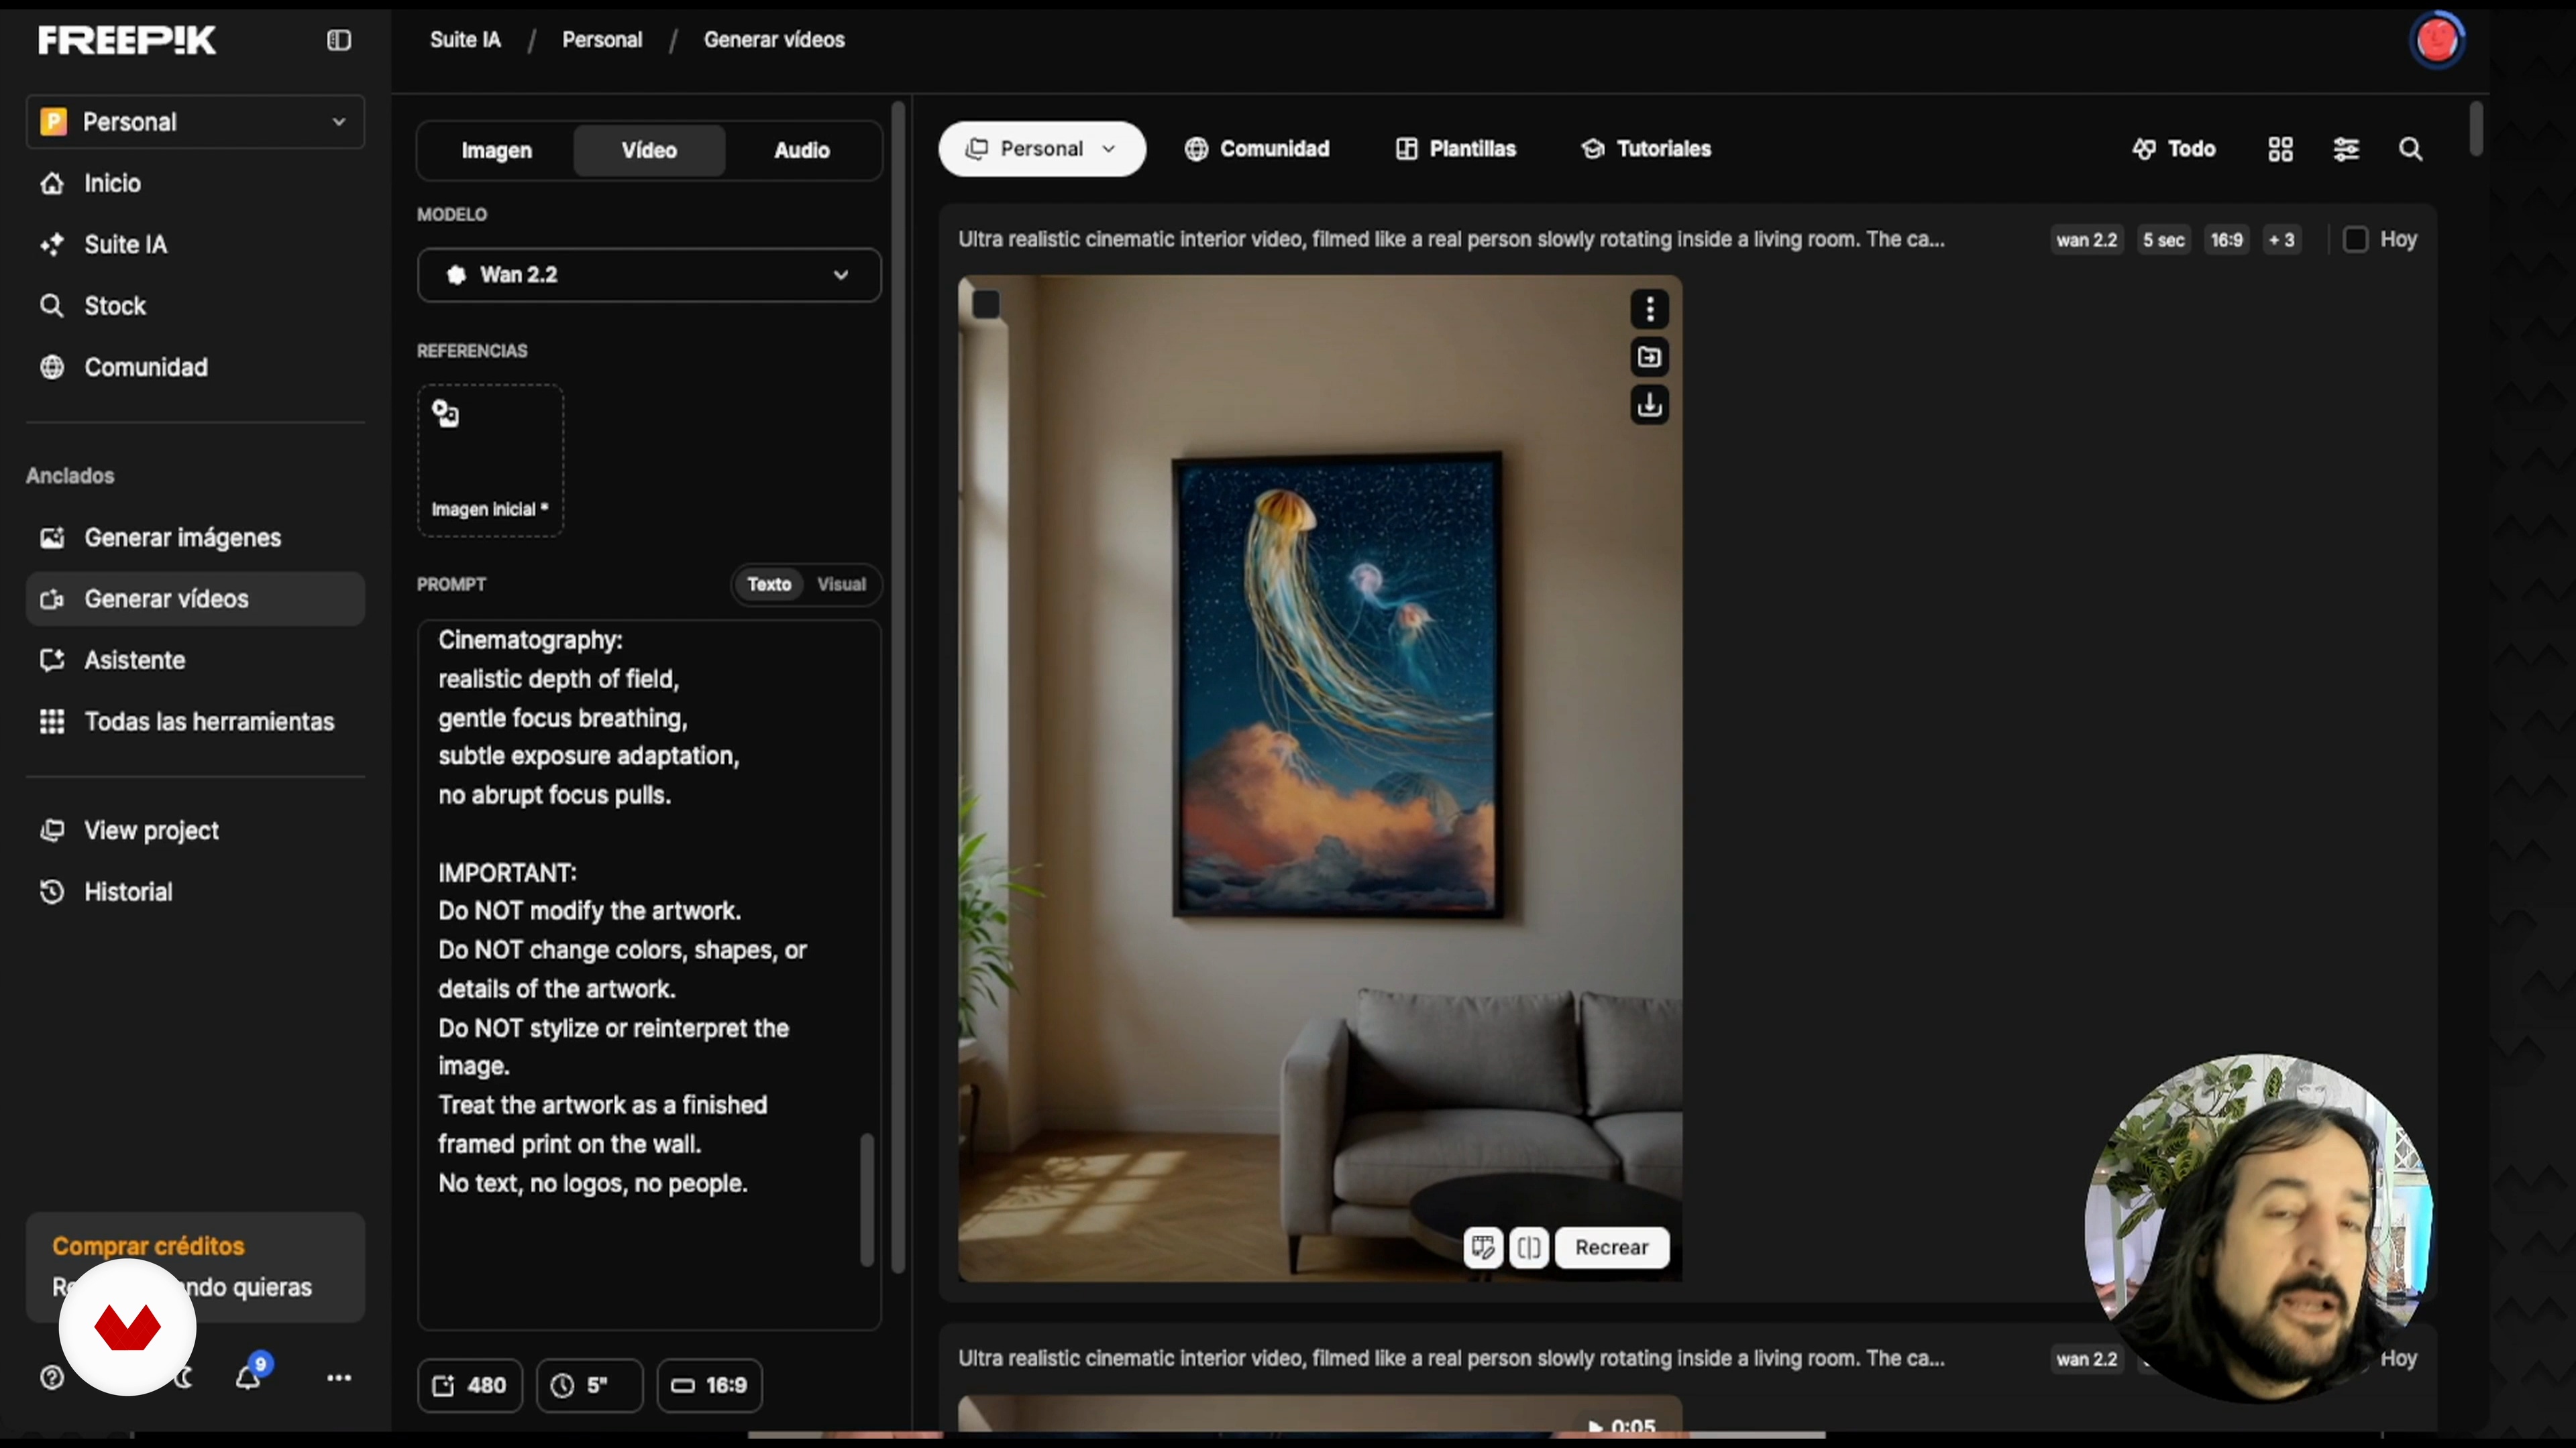Viewport: 2576px width, 1448px height.
Task: Expand the Wan 2.2 model dropdown
Action: [x=649, y=275]
